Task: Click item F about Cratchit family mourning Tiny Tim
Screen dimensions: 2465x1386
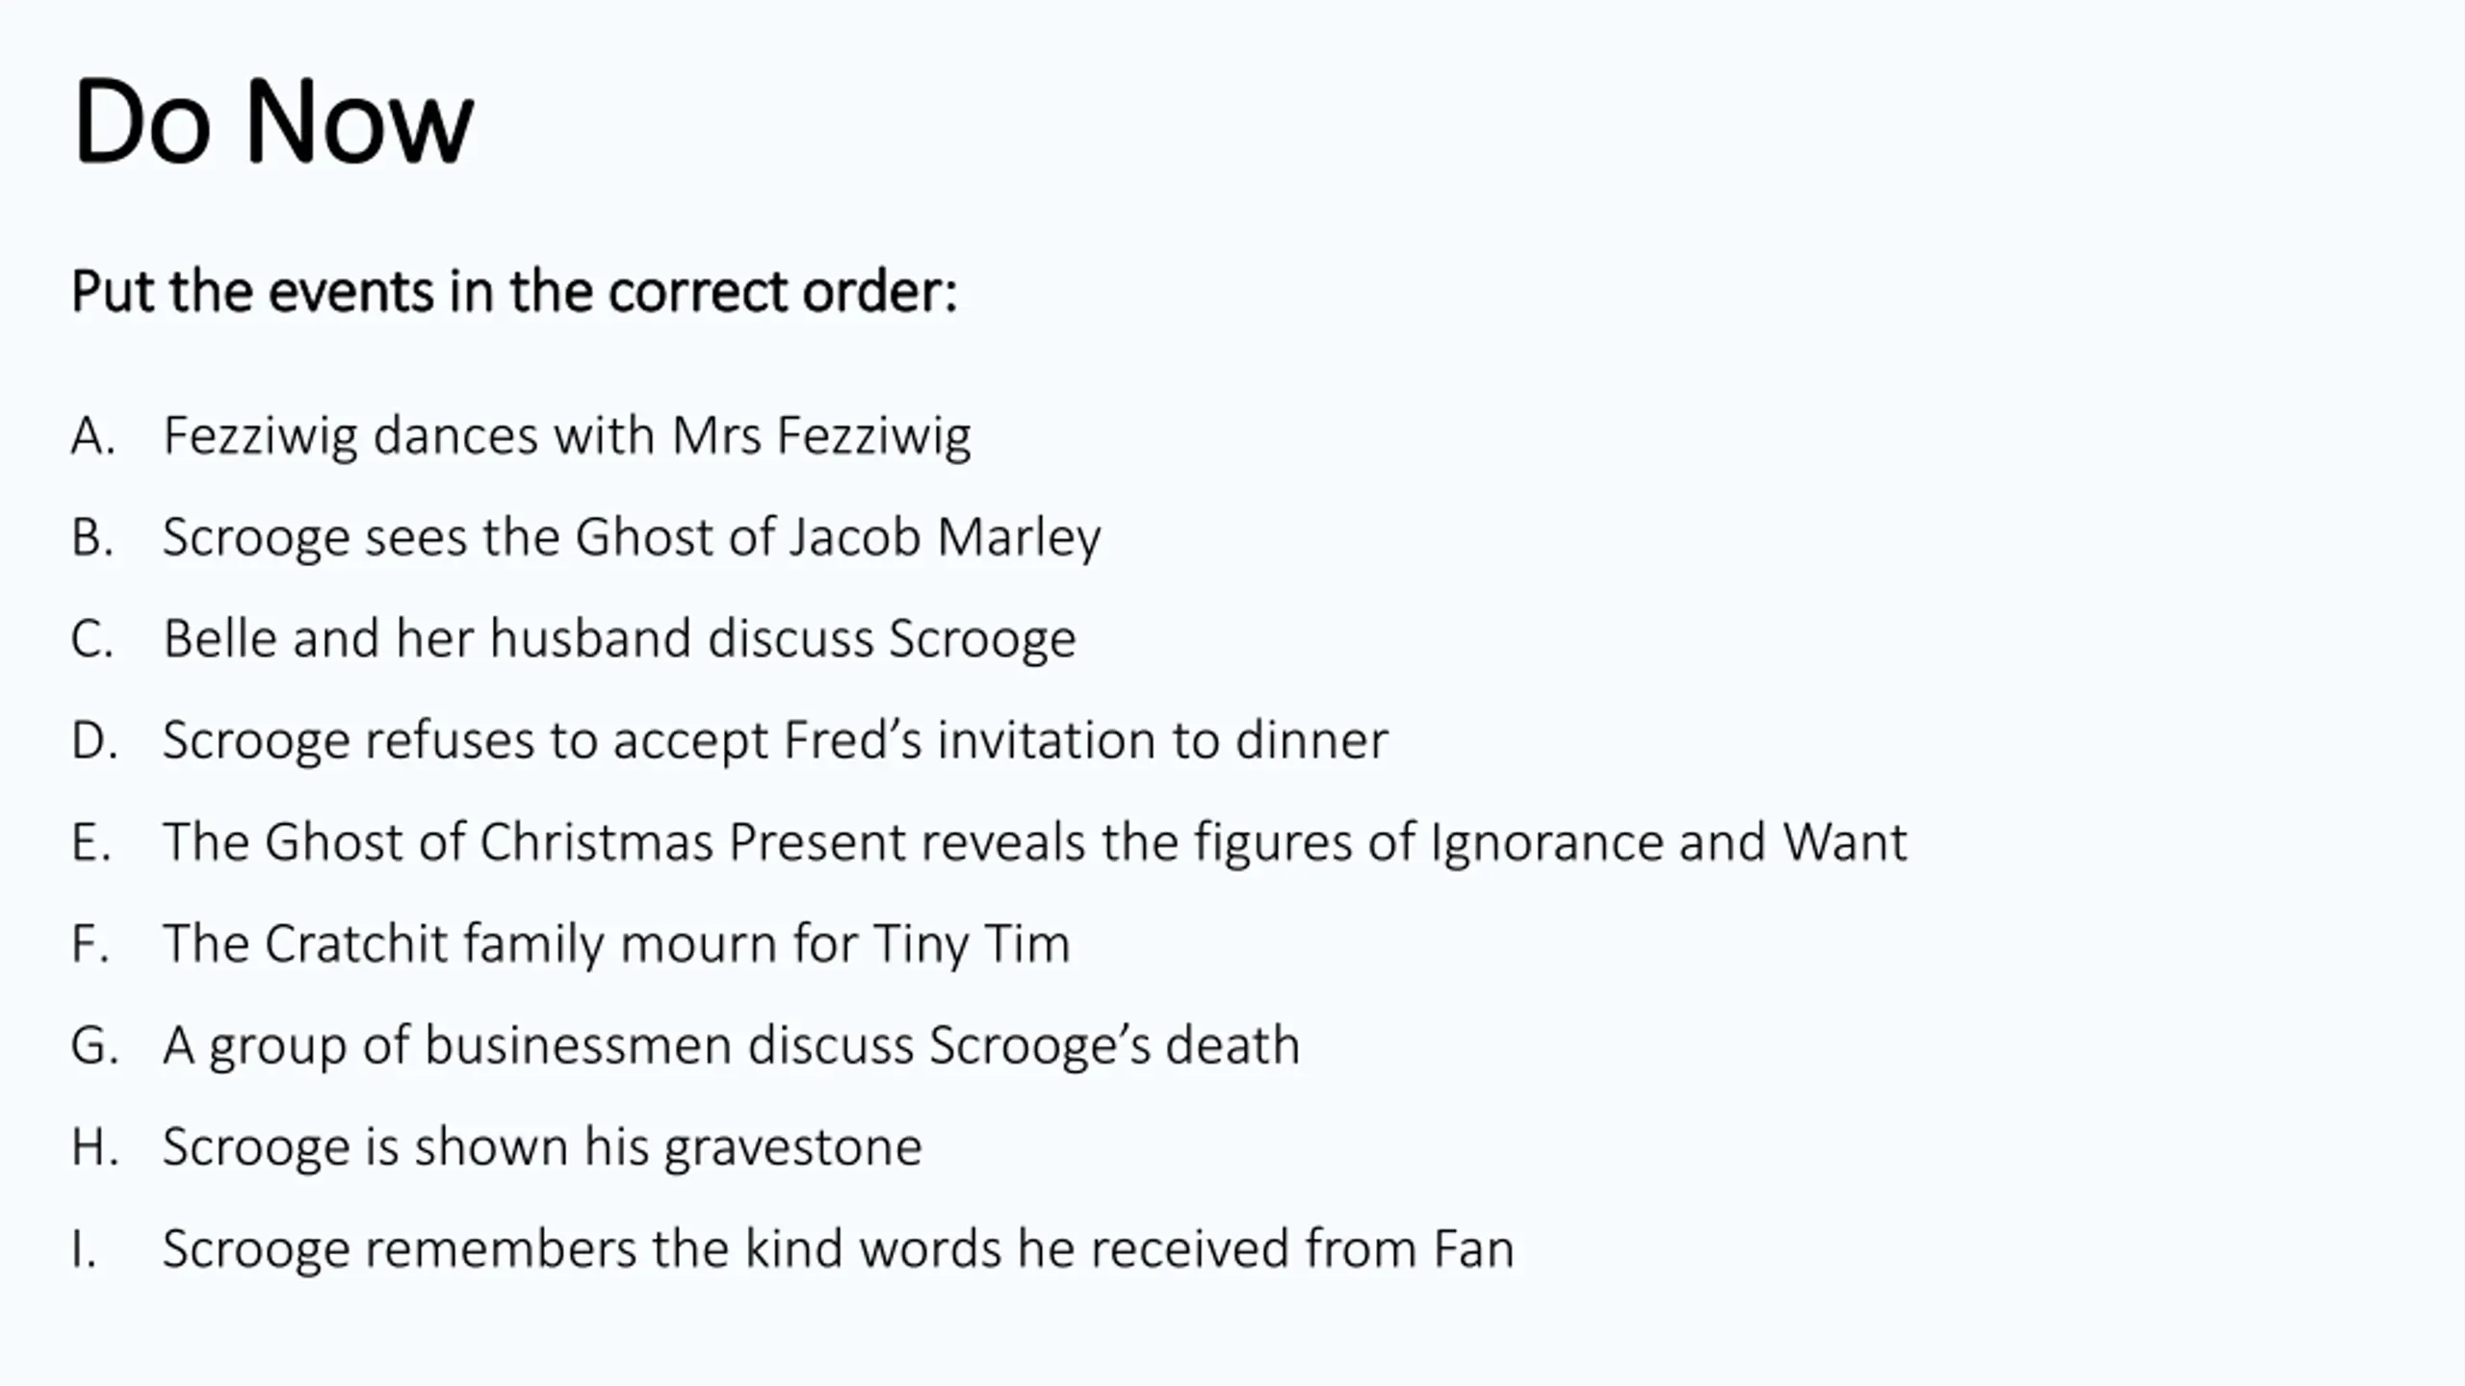Action: tap(616, 944)
